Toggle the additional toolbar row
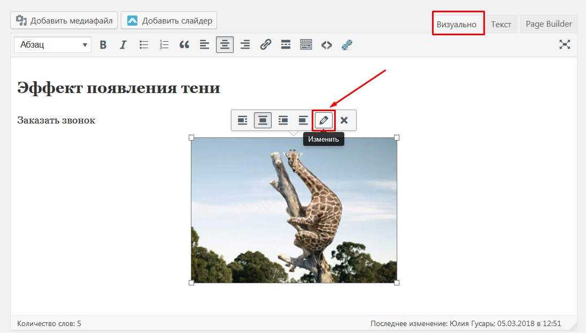Viewport: 586px width, 333px height. point(306,45)
